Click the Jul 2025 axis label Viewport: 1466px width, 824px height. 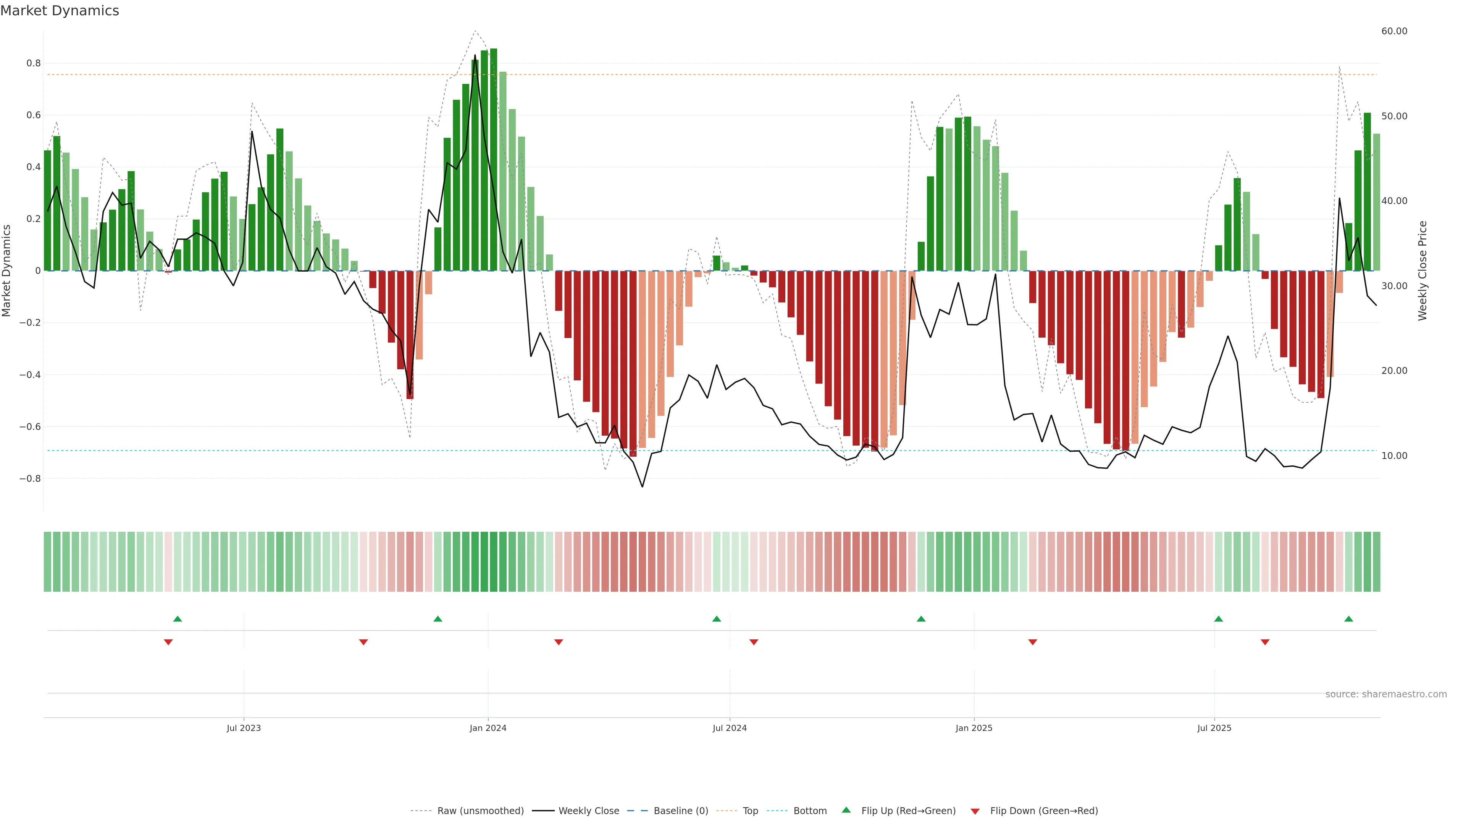tap(1214, 728)
